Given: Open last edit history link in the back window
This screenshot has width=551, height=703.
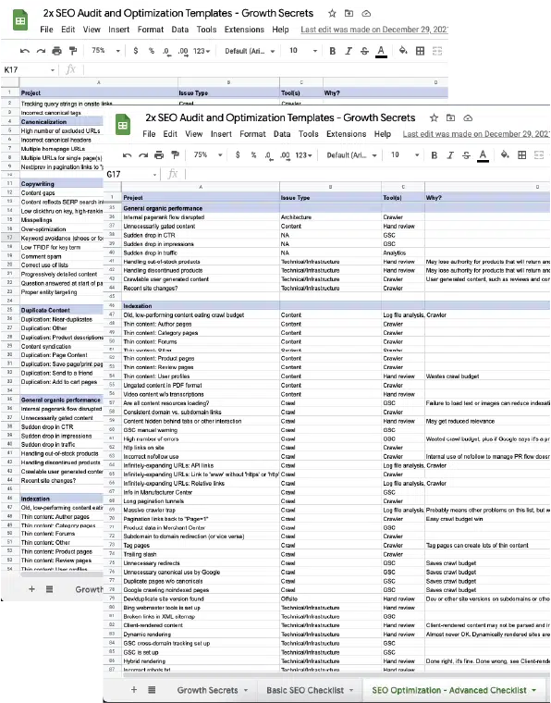Looking at the screenshot, I should (x=374, y=30).
